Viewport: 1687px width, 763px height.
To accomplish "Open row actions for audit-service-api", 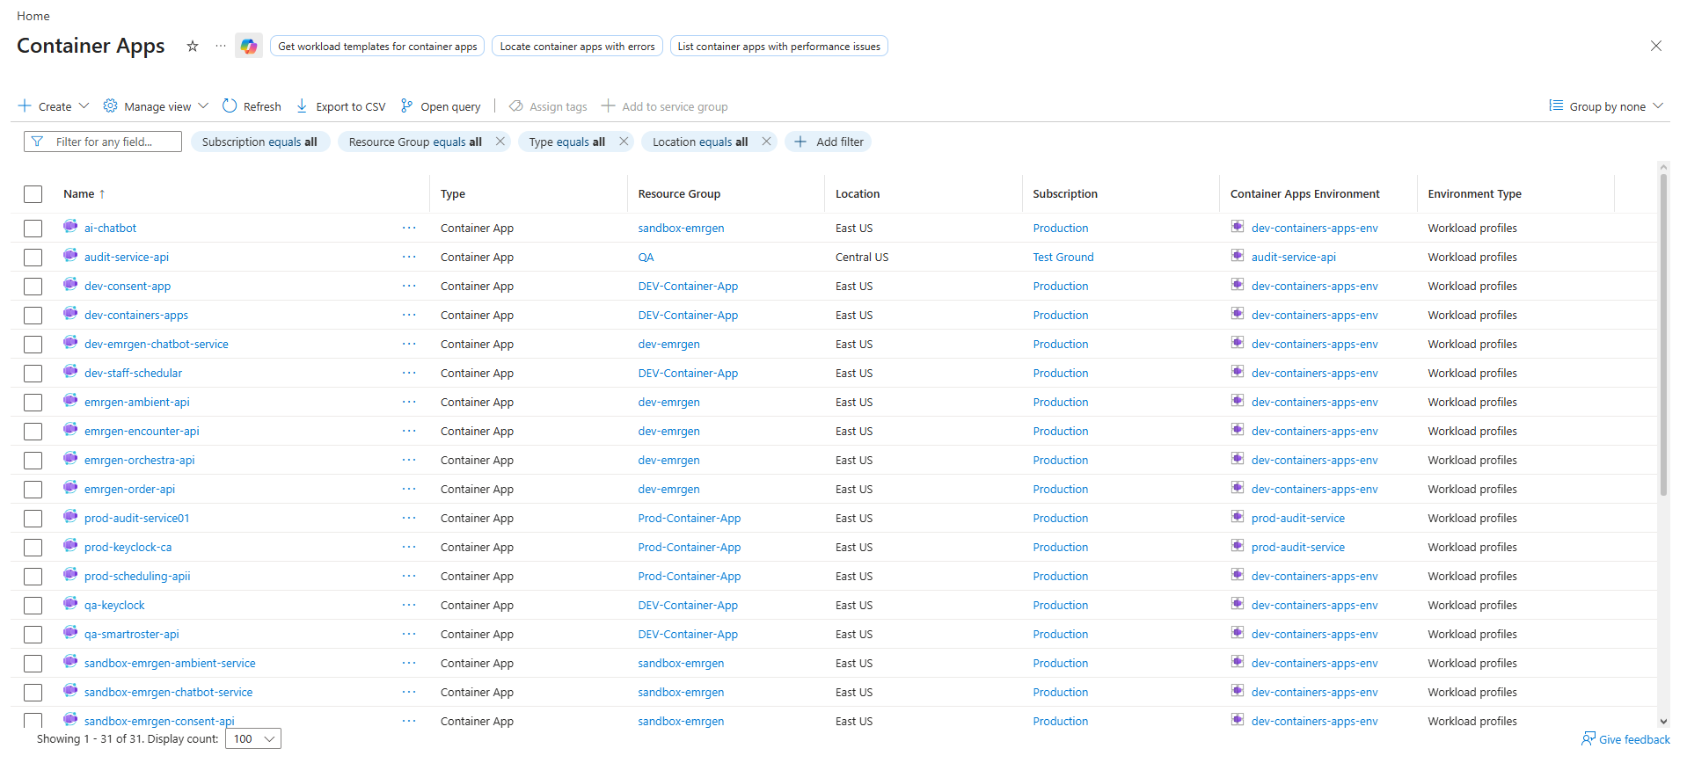I will click(409, 257).
